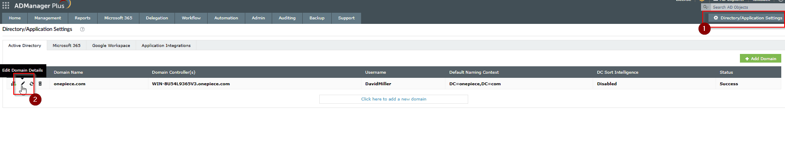Open the Automation menu

click(x=226, y=18)
